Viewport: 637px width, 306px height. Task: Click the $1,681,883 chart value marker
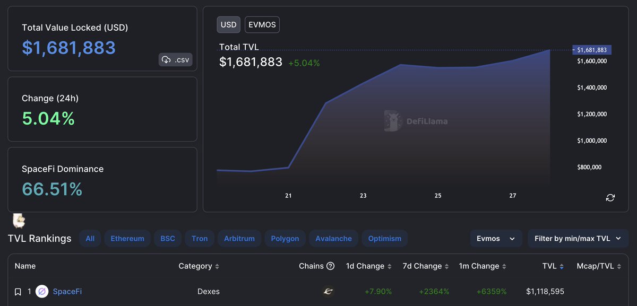(592, 50)
